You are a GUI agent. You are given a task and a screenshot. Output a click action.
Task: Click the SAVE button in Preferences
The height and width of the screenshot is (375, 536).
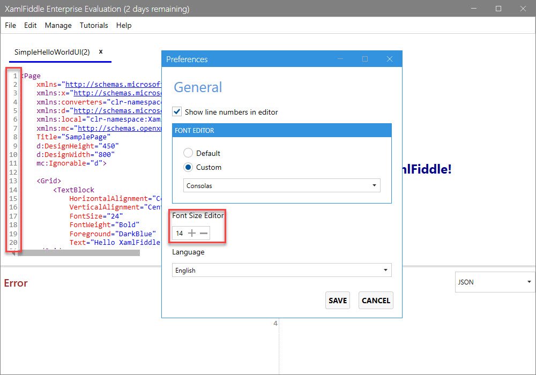point(337,301)
